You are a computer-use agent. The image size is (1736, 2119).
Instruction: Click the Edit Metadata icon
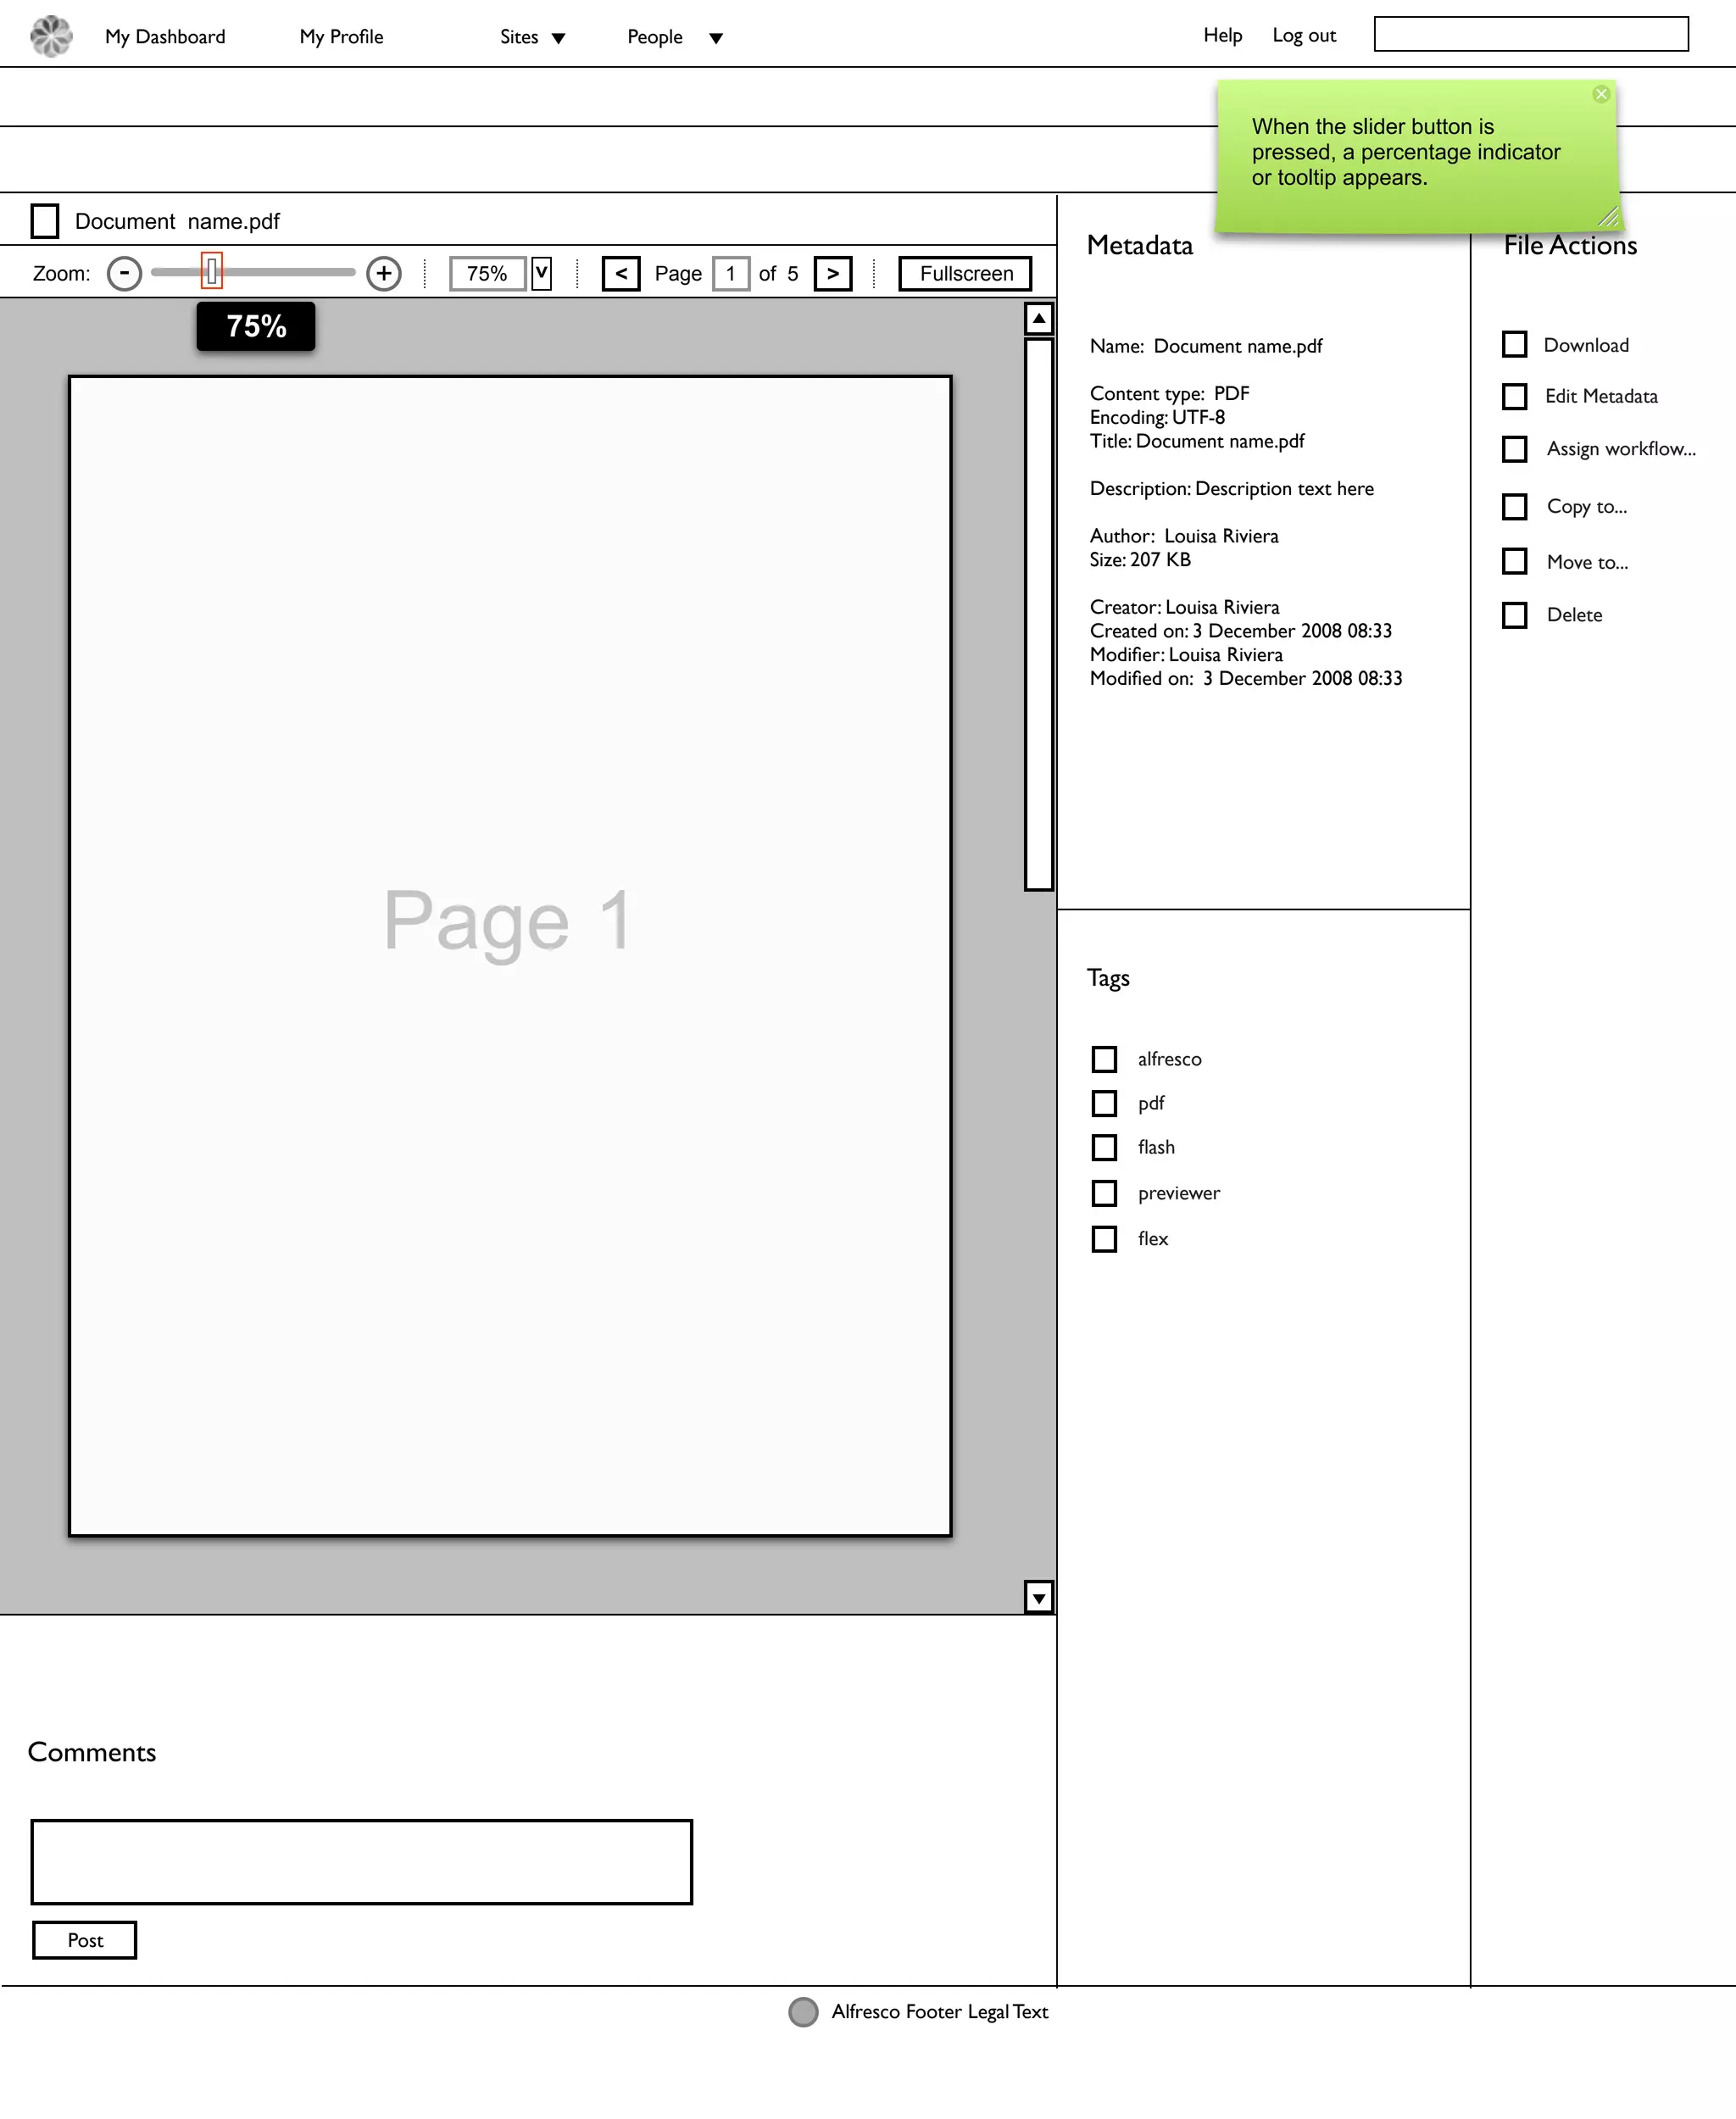[x=1514, y=396]
